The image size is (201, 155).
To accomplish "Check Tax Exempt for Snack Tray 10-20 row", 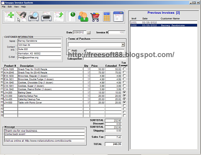I will (x=124, y=69).
